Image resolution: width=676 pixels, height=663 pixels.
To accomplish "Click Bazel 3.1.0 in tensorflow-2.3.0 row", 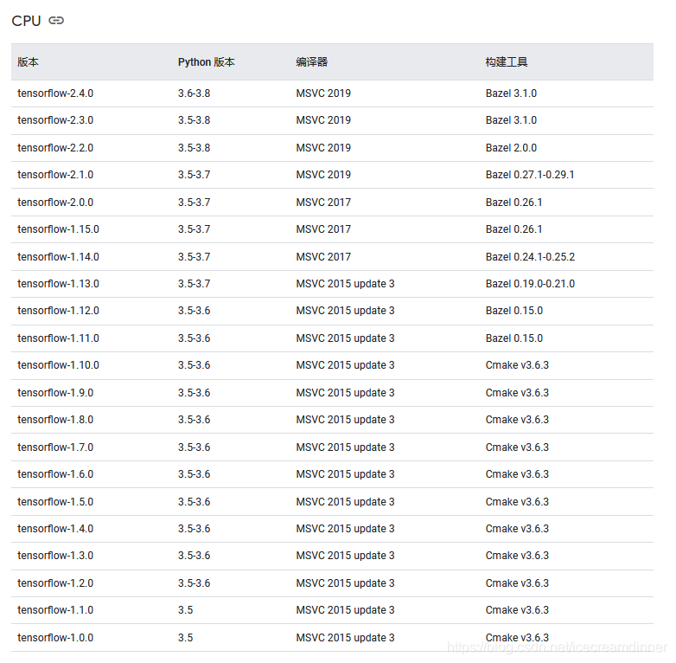I will click(x=511, y=120).
